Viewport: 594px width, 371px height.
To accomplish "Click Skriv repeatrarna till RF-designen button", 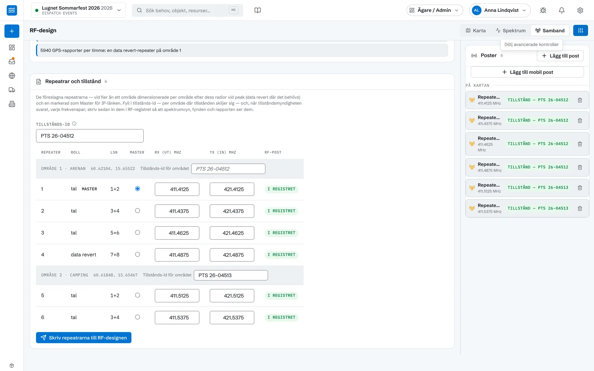I will tap(84, 338).
